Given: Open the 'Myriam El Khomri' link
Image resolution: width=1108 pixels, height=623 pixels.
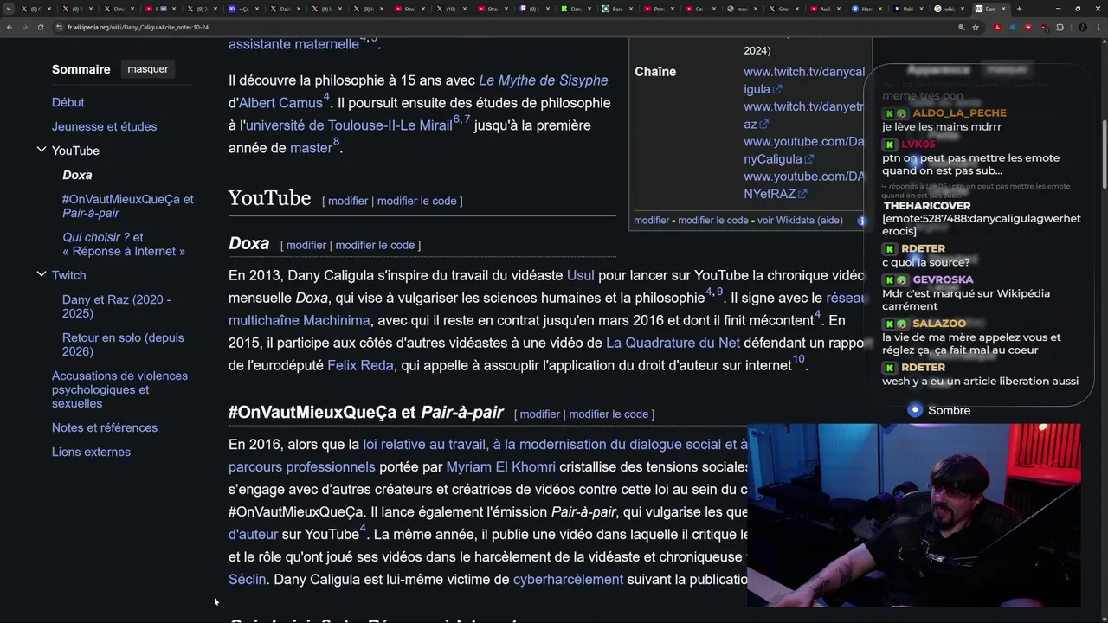Looking at the screenshot, I should (500, 466).
